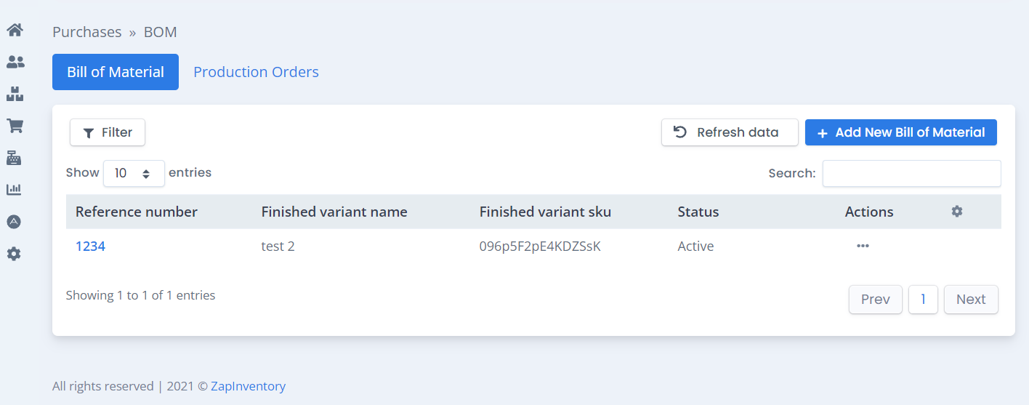
Task: Select the Bill of Material tab
Action: 116,72
